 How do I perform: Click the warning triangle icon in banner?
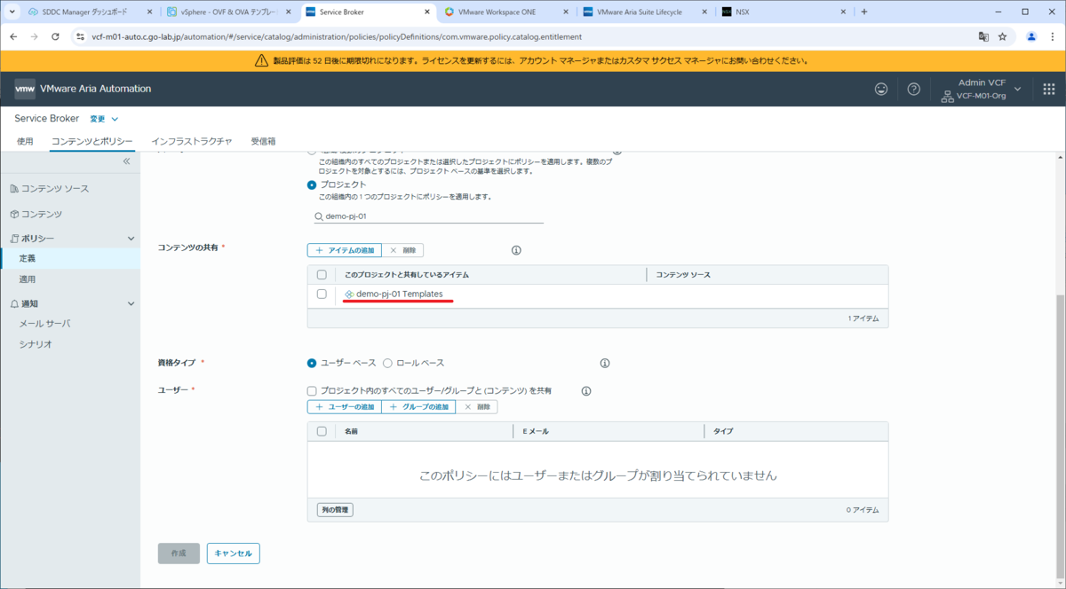pyautogui.click(x=261, y=60)
